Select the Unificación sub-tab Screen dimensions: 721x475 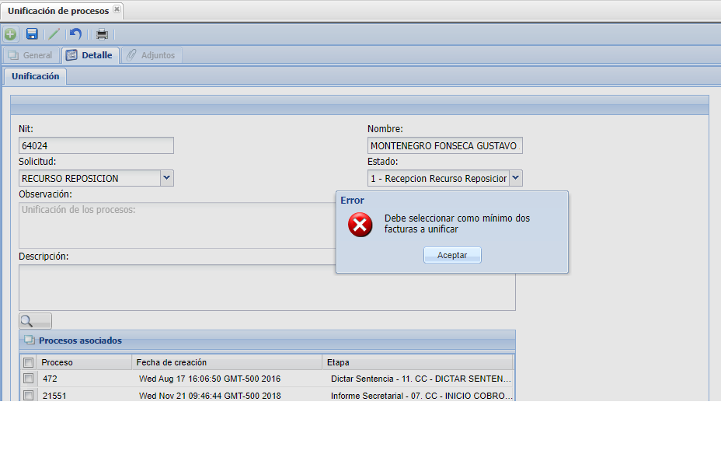point(35,76)
